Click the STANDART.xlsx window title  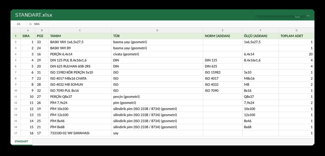click(34, 15)
